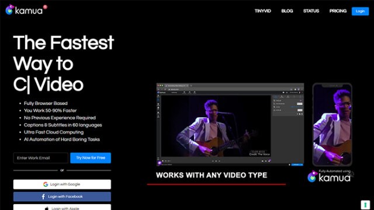Click 'You Work 50-90% Faster' text
This screenshot has width=374, height=210.
(x=50, y=110)
